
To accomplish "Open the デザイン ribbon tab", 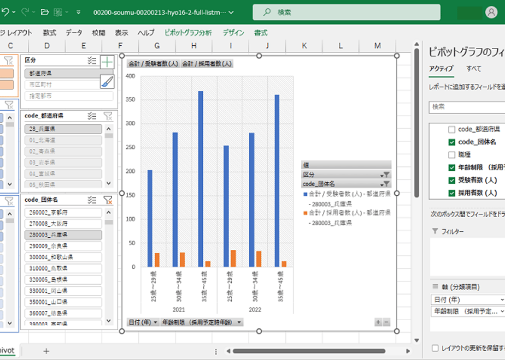I will point(233,33).
